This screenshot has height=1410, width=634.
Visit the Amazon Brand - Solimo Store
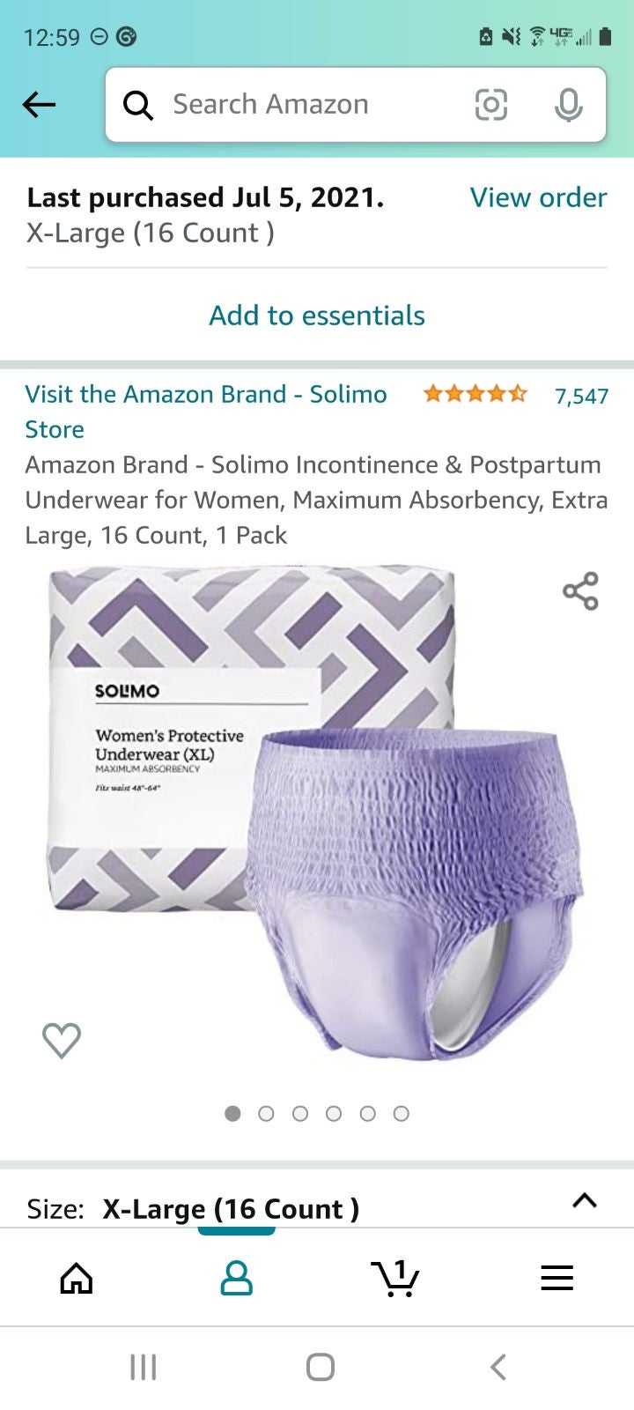[x=206, y=412]
